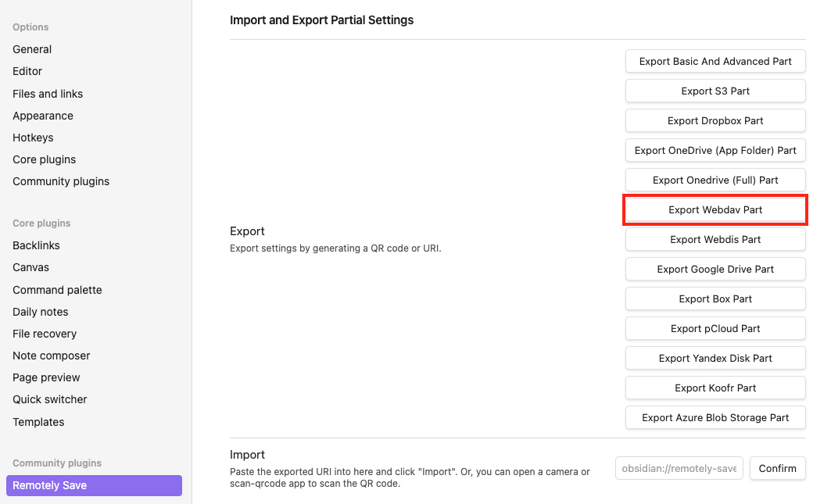Select Canvas plugin settings
Screen dimensions: 831x504
click(30, 268)
